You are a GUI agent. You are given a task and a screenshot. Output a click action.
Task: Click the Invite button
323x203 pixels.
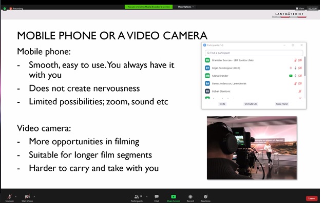click(222, 104)
